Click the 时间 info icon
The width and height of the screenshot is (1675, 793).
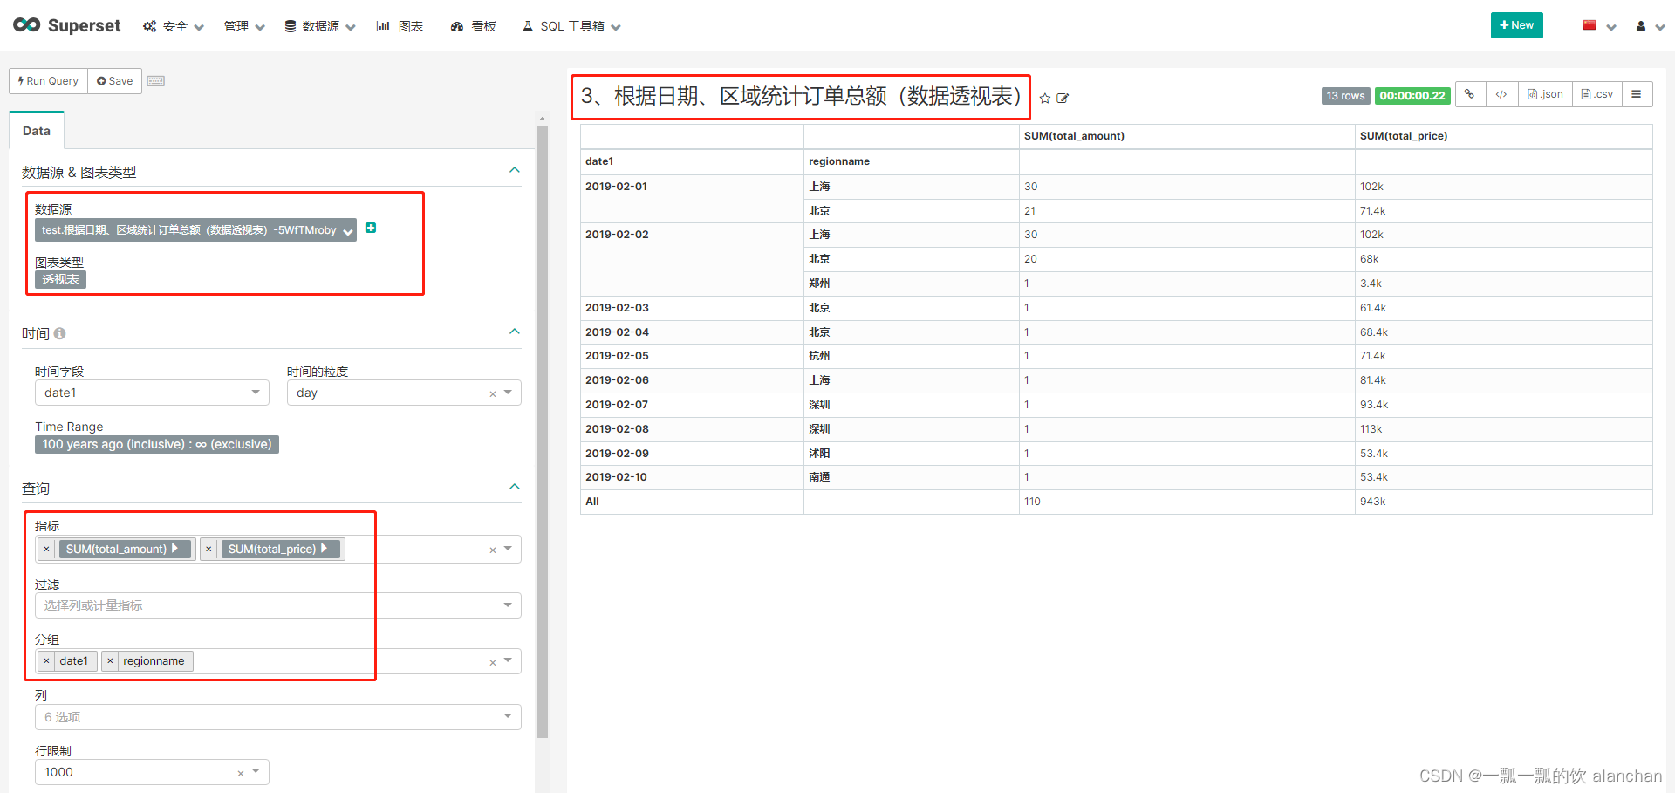click(x=59, y=333)
